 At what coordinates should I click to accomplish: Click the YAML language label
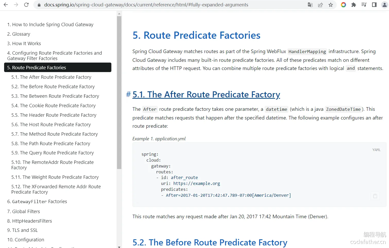coord(376,150)
